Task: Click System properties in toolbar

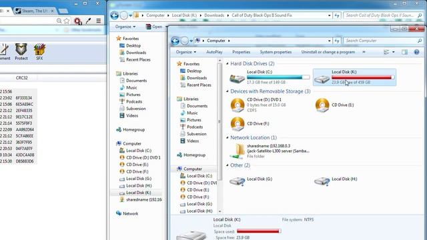Action: pos(276,52)
